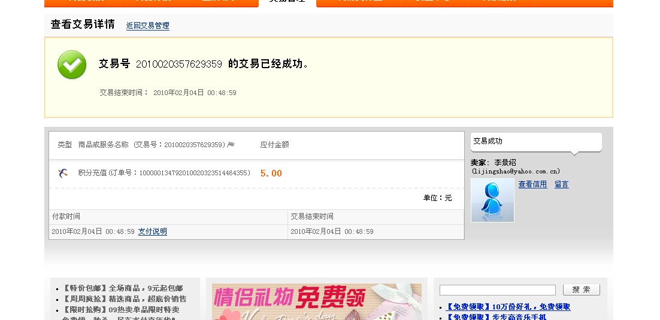Click the gray flag icon beside transaction number
This screenshot has width=660, height=320.
coord(231,145)
